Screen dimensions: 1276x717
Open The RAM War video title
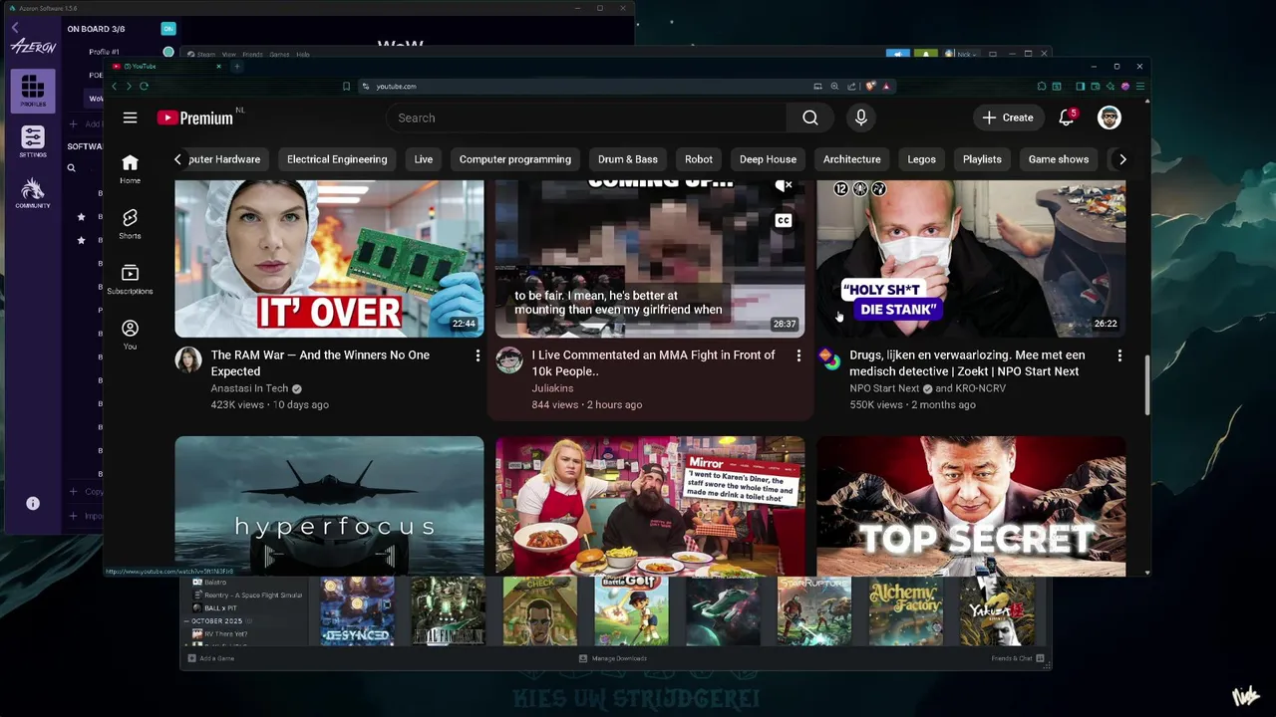coord(320,363)
